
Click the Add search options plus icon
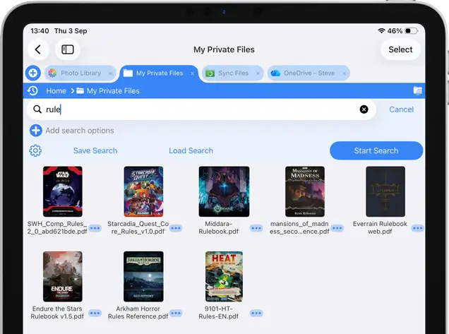click(36, 131)
